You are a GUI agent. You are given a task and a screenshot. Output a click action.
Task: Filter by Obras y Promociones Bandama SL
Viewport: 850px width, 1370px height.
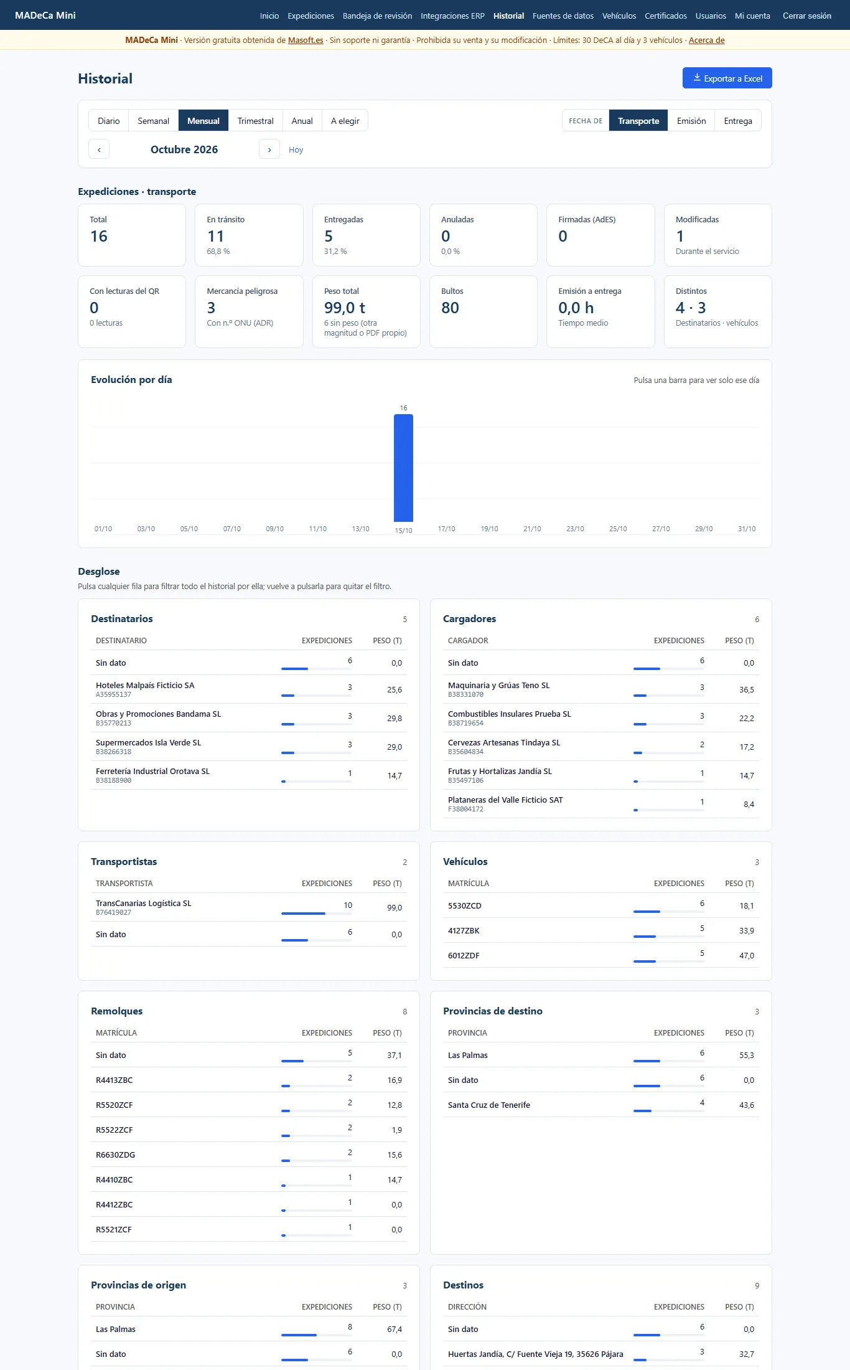tap(249, 718)
